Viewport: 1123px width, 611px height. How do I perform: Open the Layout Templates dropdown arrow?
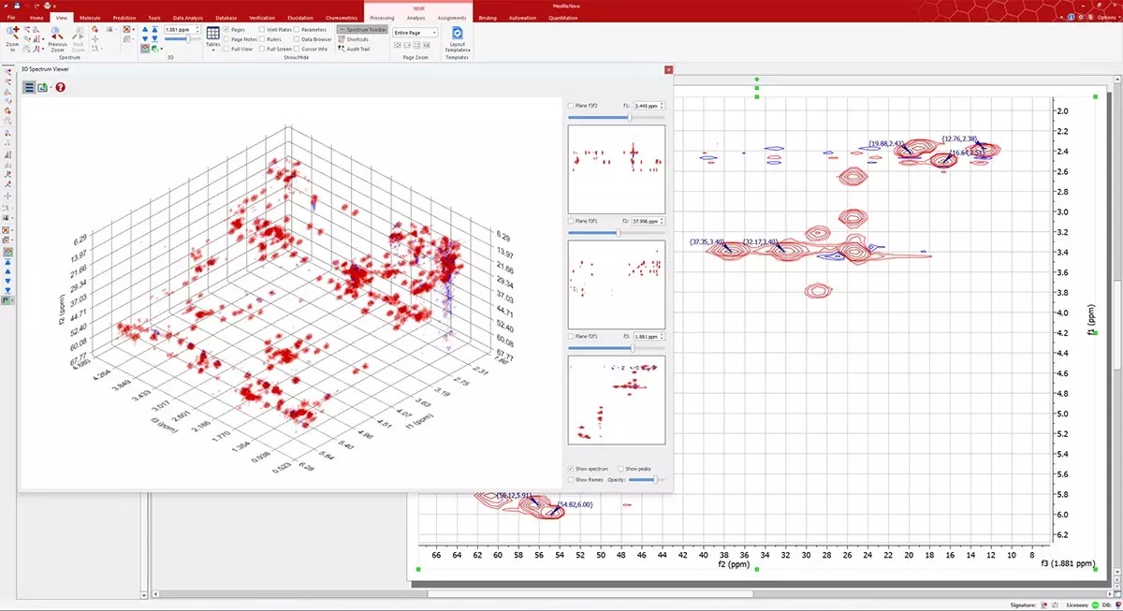469,49
